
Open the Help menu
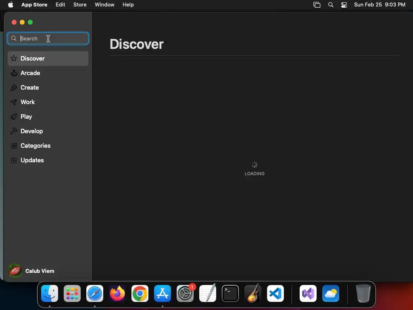[x=128, y=4]
